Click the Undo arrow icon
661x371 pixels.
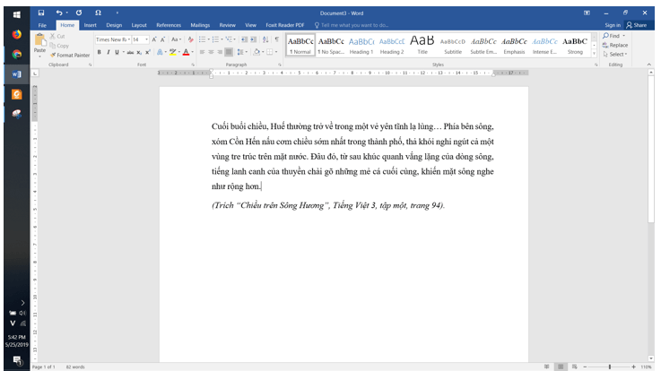click(59, 13)
